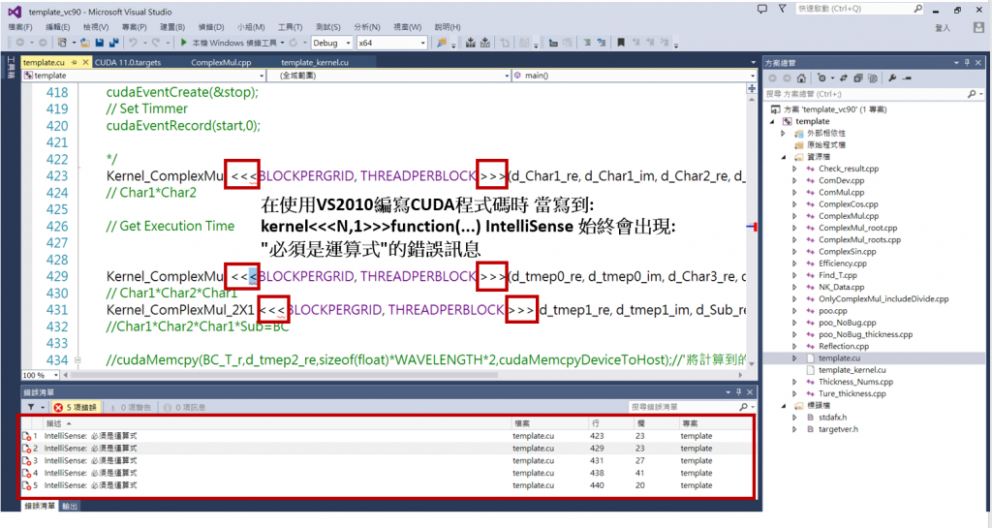The image size is (992, 528).
Task: Click the New Project icon
Action: (62, 43)
